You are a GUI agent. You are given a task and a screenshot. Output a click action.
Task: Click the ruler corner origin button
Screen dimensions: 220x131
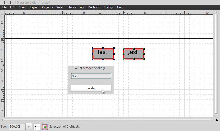(x=3, y=13)
